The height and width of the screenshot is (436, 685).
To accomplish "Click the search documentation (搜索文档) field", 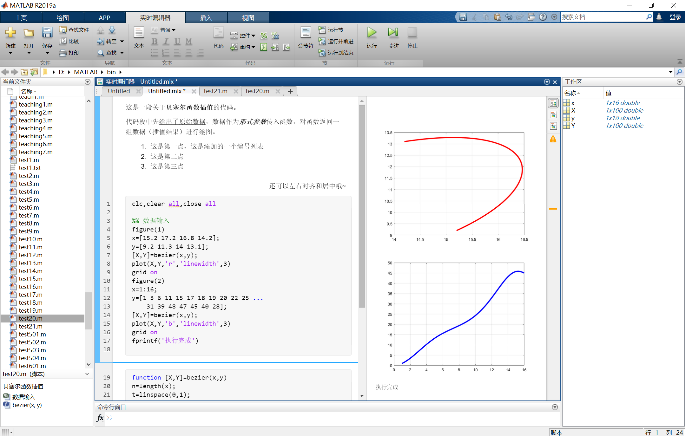I will [x=603, y=17].
